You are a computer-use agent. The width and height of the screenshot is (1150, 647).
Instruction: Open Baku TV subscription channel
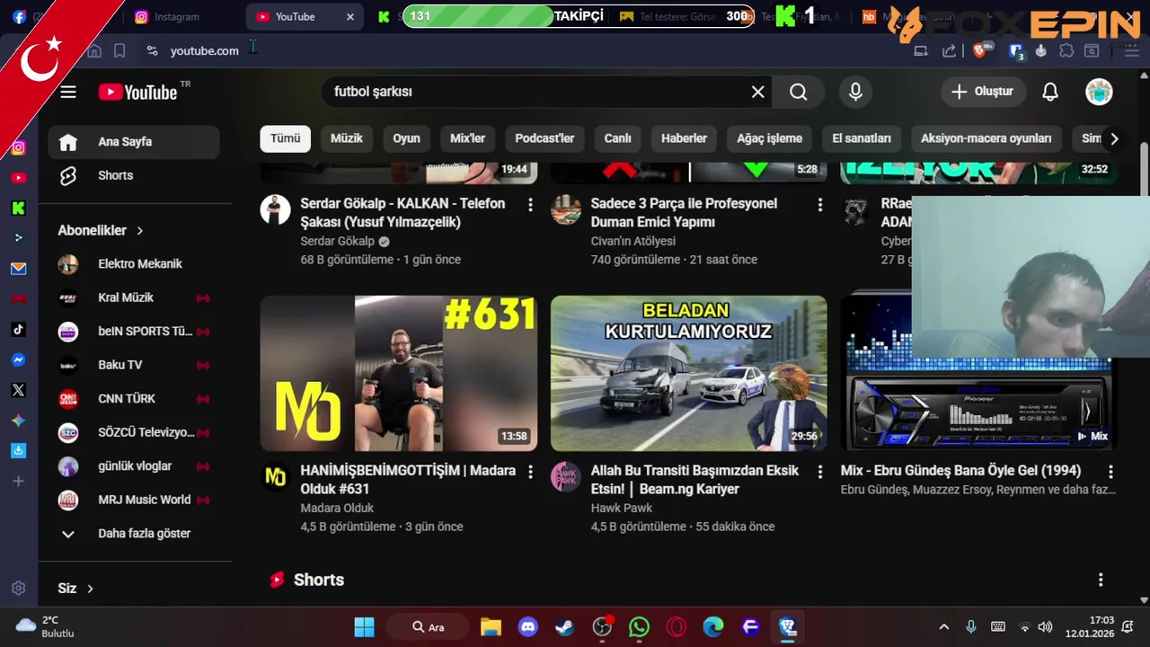coord(134,365)
